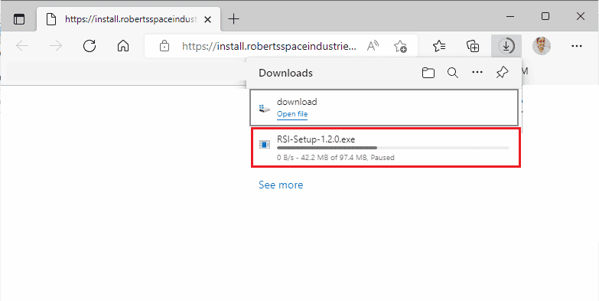
Task: Click the RSI-Setup exe file icon
Action: [265, 144]
